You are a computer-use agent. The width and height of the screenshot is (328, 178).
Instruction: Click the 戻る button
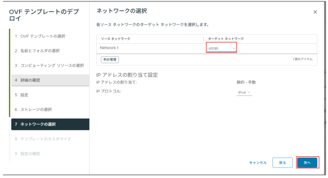point(282,162)
